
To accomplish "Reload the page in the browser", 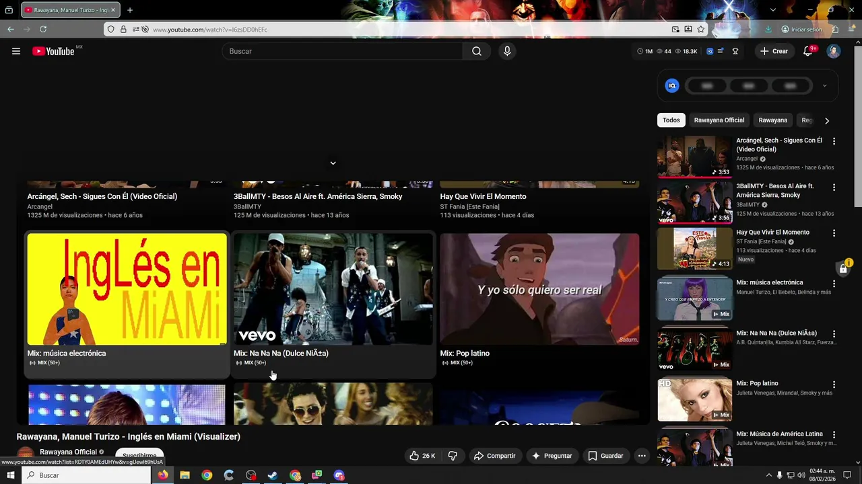I will pyautogui.click(x=43, y=30).
